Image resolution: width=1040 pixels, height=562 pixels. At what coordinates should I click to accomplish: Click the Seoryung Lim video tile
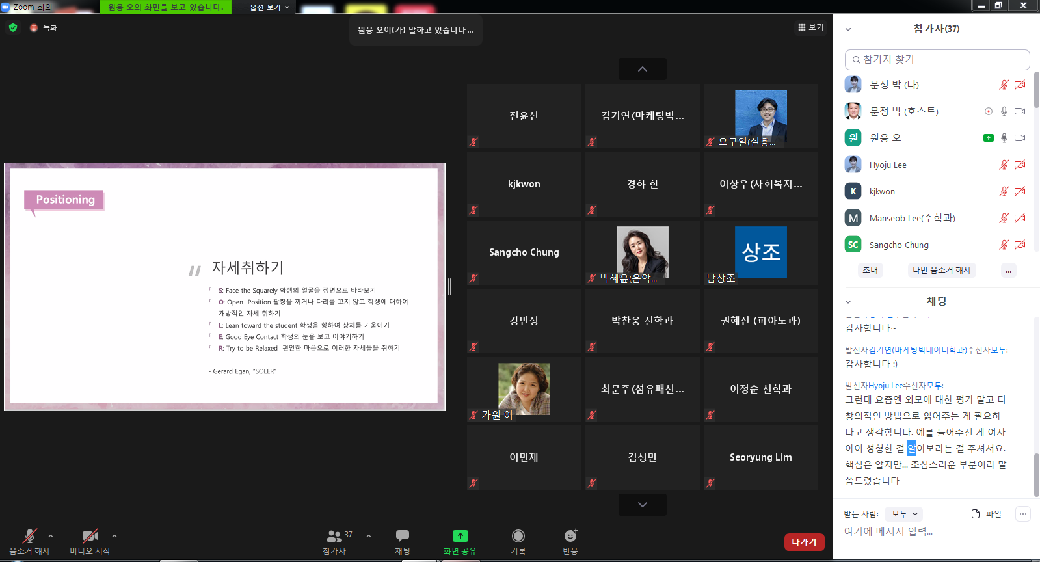tap(760, 457)
